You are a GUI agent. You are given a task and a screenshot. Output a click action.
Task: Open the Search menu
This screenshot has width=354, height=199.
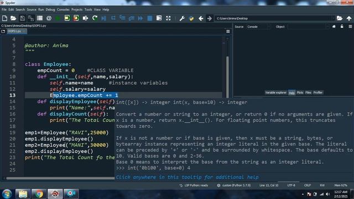[20, 9]
